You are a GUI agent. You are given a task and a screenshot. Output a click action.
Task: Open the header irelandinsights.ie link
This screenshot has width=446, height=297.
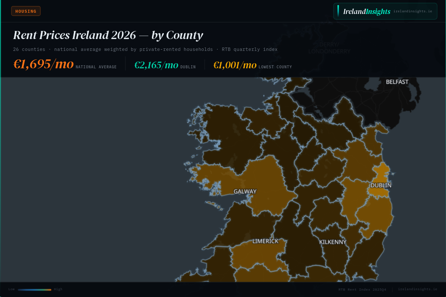pyautogui.click(x=412, y=11)
